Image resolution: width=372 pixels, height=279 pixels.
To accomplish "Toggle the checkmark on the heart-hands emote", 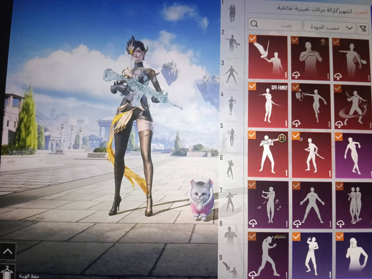I will pyautogui.click(x=295, y=40).
